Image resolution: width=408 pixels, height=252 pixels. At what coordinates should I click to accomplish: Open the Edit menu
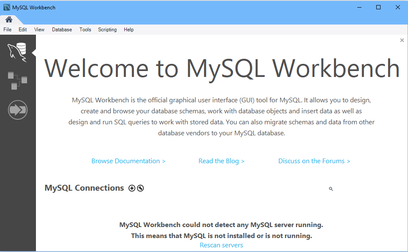point(23,30)
